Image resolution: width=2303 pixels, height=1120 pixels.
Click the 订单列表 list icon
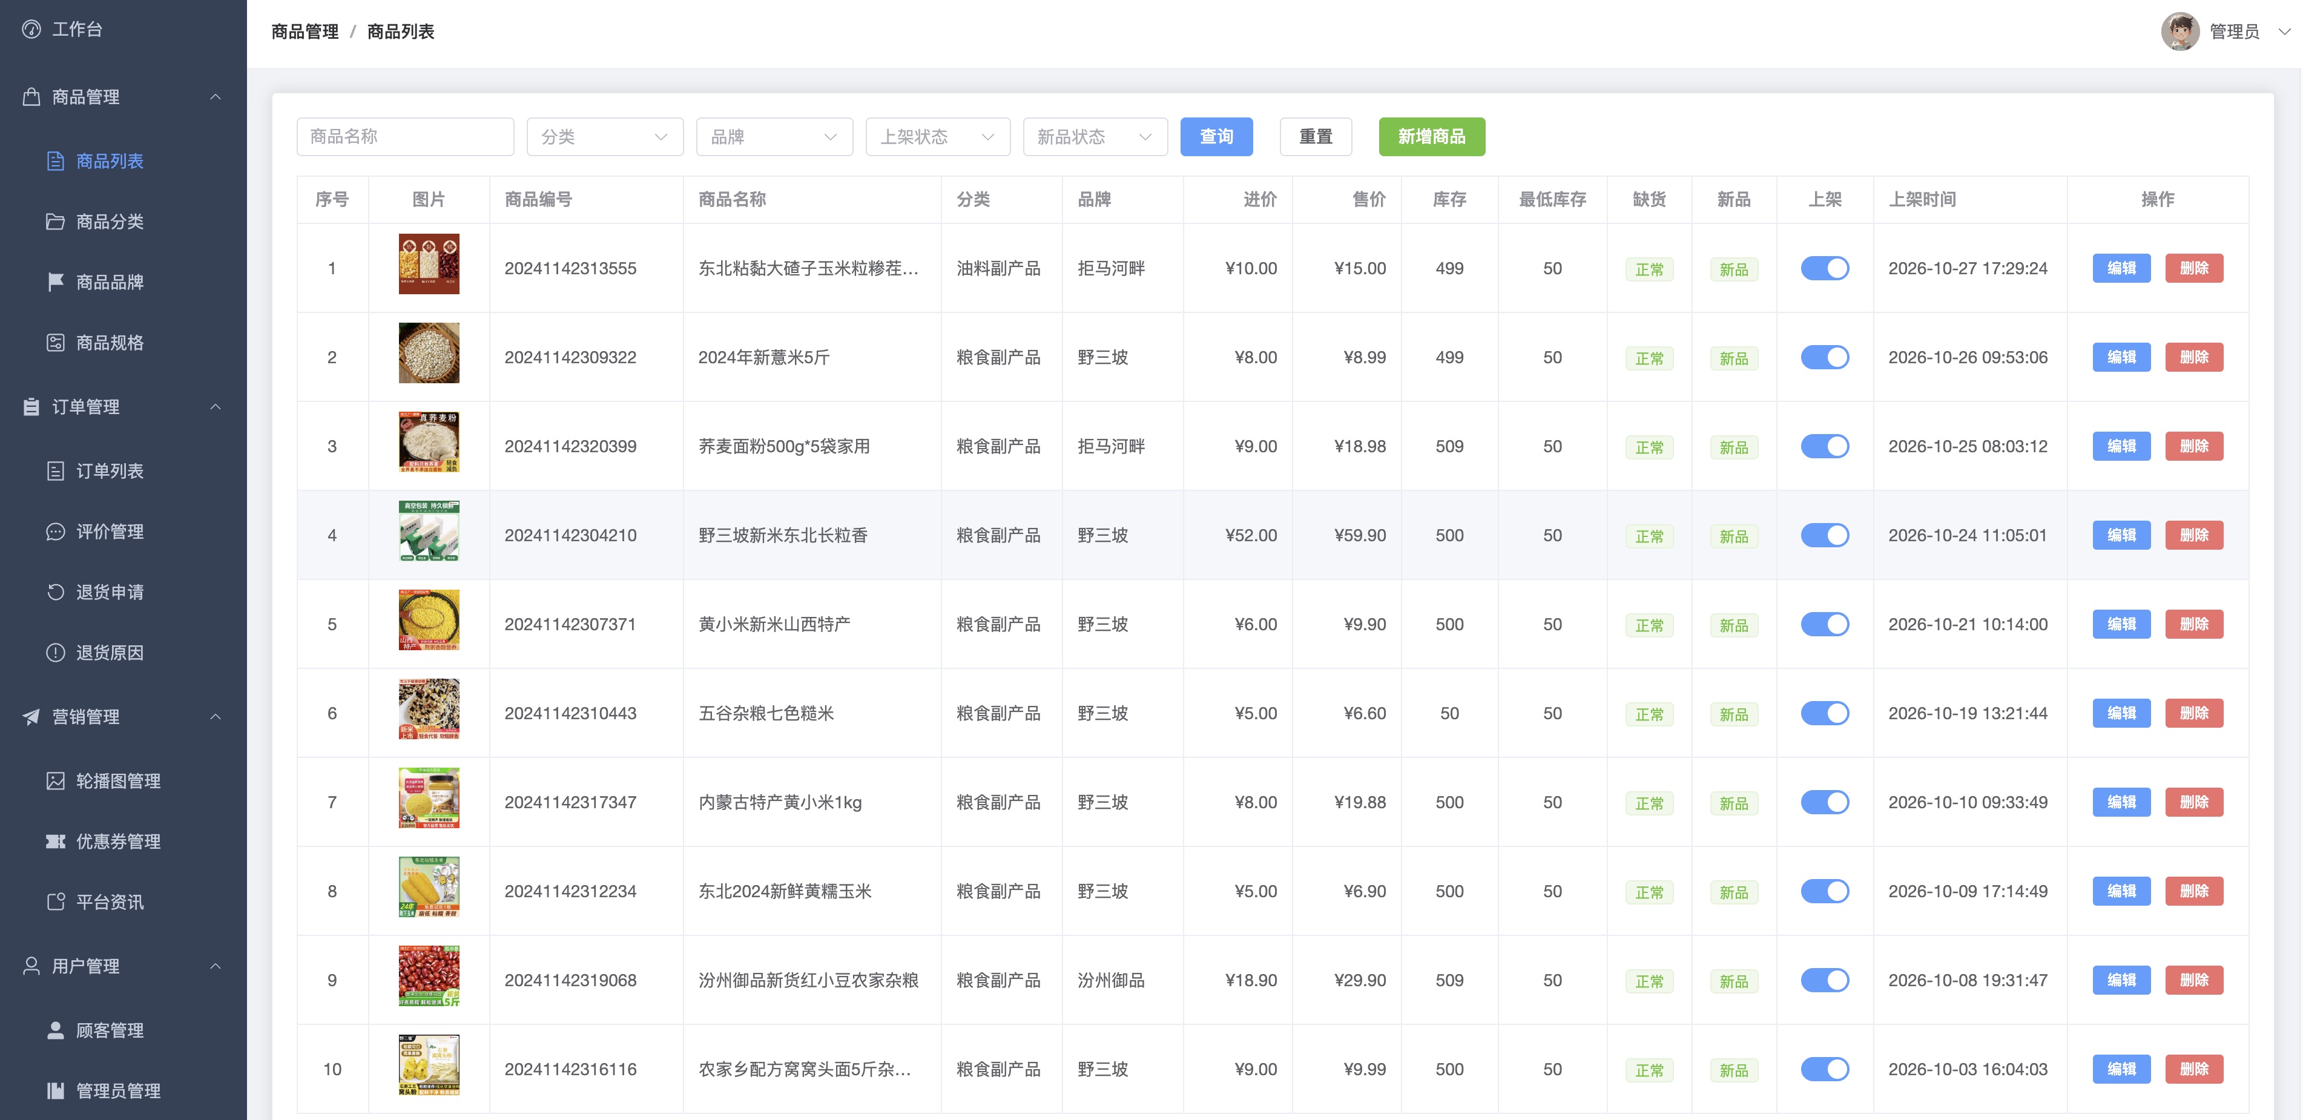(56, 471)
